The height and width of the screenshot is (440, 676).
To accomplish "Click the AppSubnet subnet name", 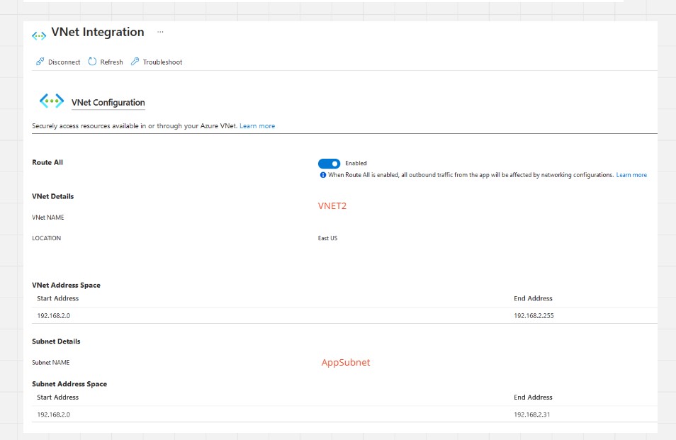I will click(x=346, y=363).
